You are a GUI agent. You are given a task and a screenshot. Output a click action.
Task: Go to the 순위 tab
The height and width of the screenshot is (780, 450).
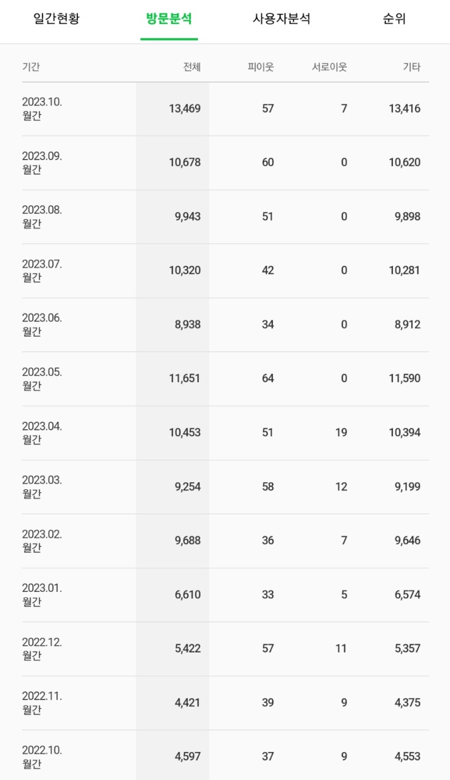[x=394, y=19]
